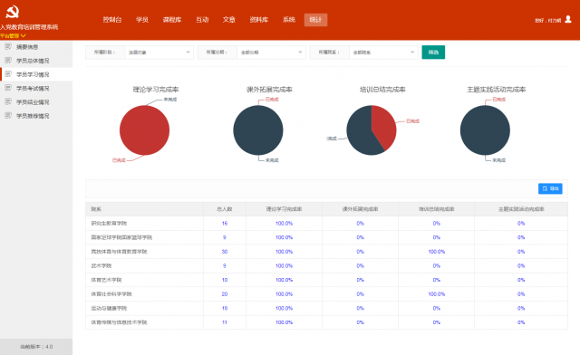Select the icon beside 学员推荐情况
The height and width of the screenshot is (355, 580).
8,115
